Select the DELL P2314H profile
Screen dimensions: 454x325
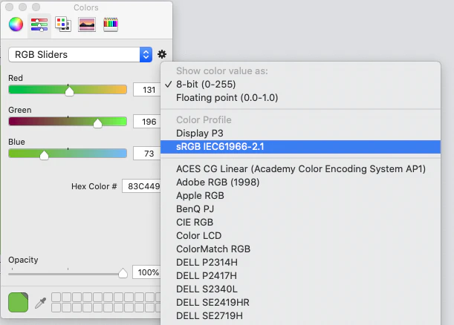click(300, 262)
